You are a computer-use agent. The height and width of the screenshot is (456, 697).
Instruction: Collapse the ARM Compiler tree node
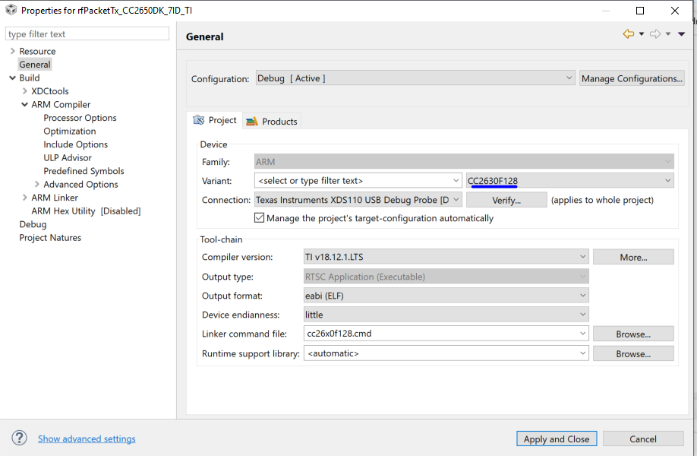click(x=24, y=105)
